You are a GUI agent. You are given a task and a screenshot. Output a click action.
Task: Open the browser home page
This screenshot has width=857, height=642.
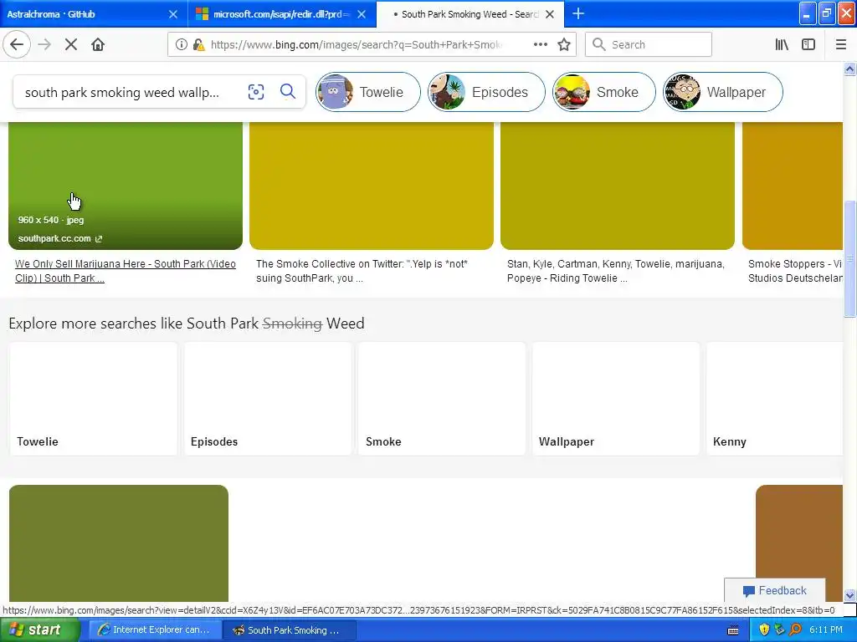(x=98, y=45)
